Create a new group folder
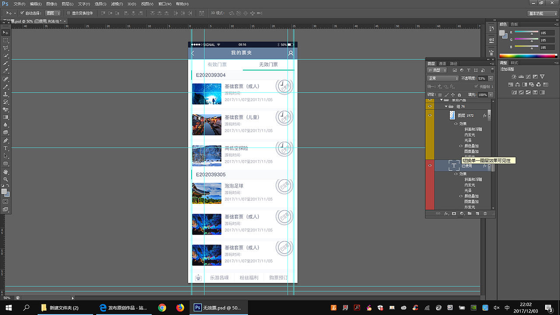Viewport: 560px width, 315px height. [x=469, y=213]
